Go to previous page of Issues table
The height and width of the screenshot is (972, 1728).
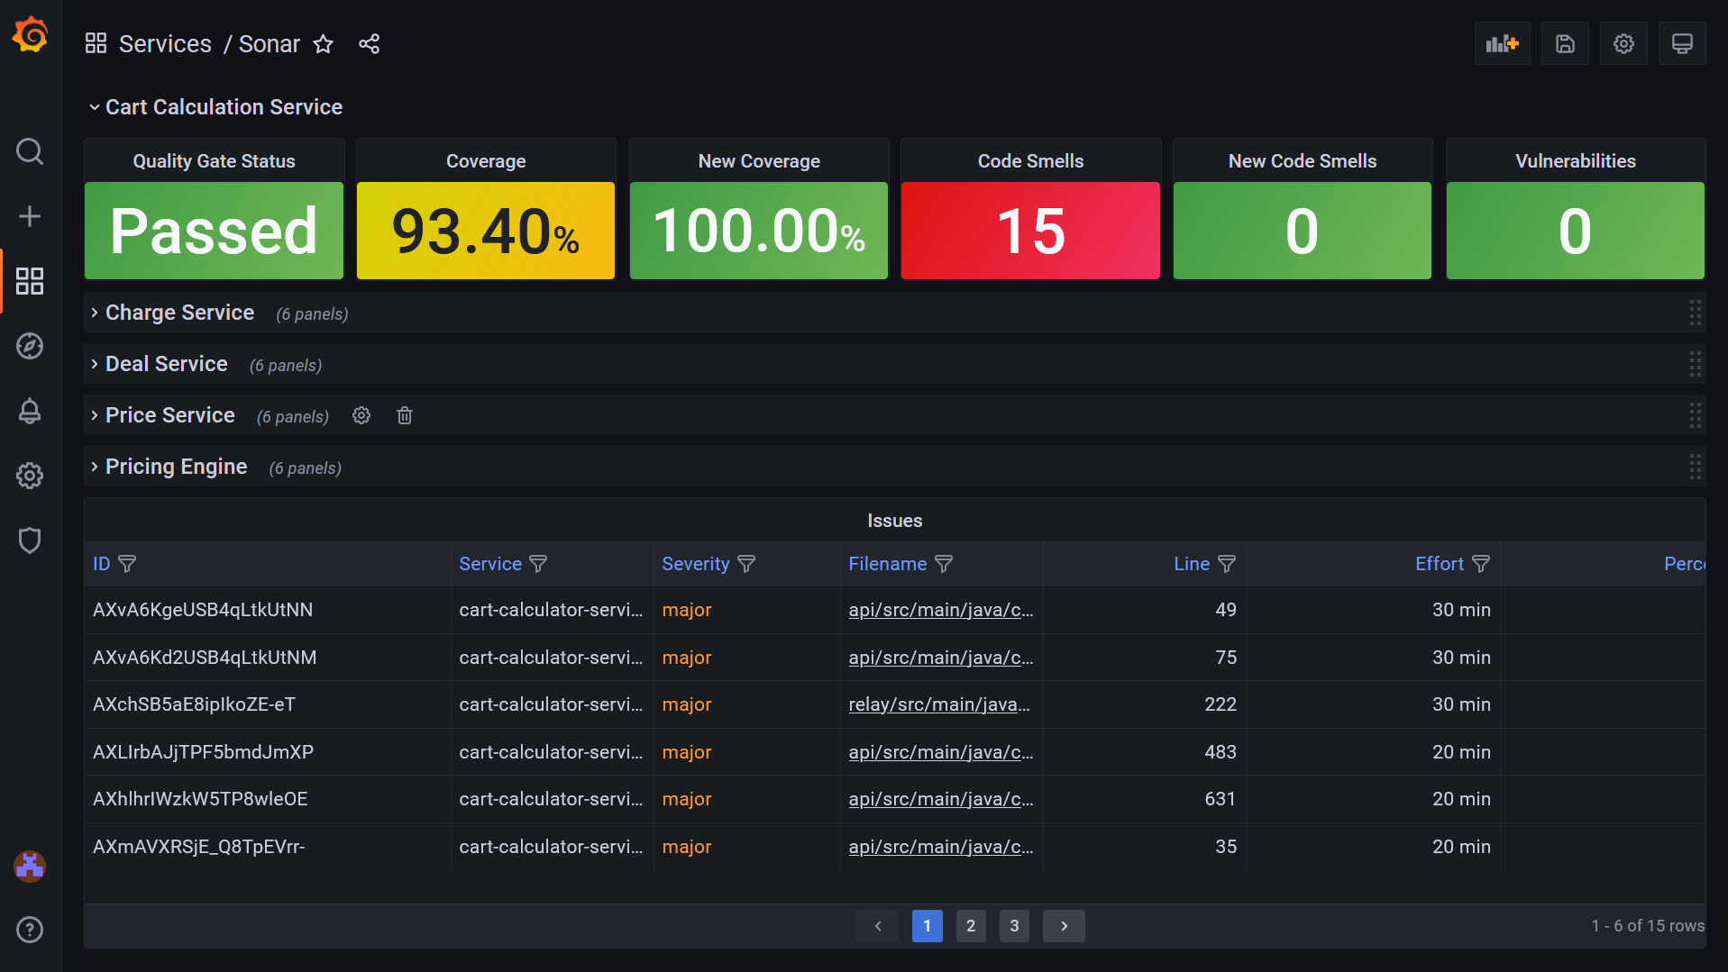point(878,926)
